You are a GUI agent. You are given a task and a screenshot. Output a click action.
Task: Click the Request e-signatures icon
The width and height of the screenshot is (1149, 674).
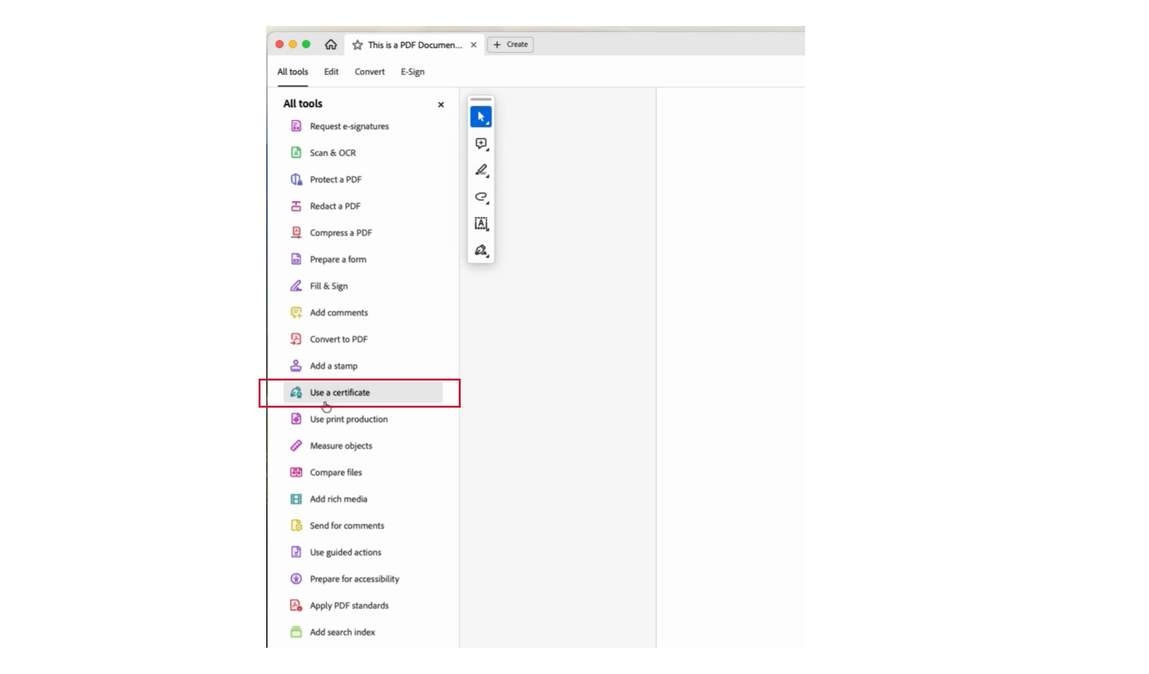296,126
